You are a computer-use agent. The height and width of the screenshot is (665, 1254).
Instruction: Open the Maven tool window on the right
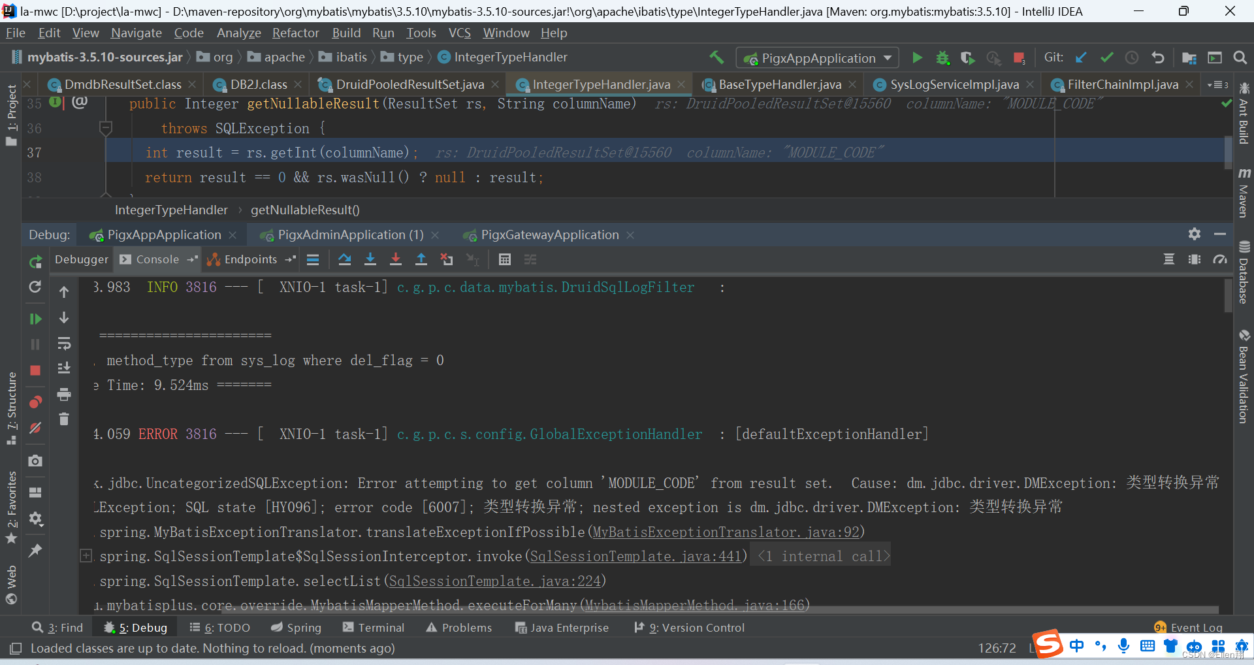click(x=1244, y=194)
